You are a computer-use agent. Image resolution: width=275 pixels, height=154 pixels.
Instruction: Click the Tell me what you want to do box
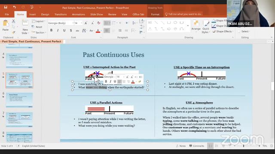[x=184, y=14]
